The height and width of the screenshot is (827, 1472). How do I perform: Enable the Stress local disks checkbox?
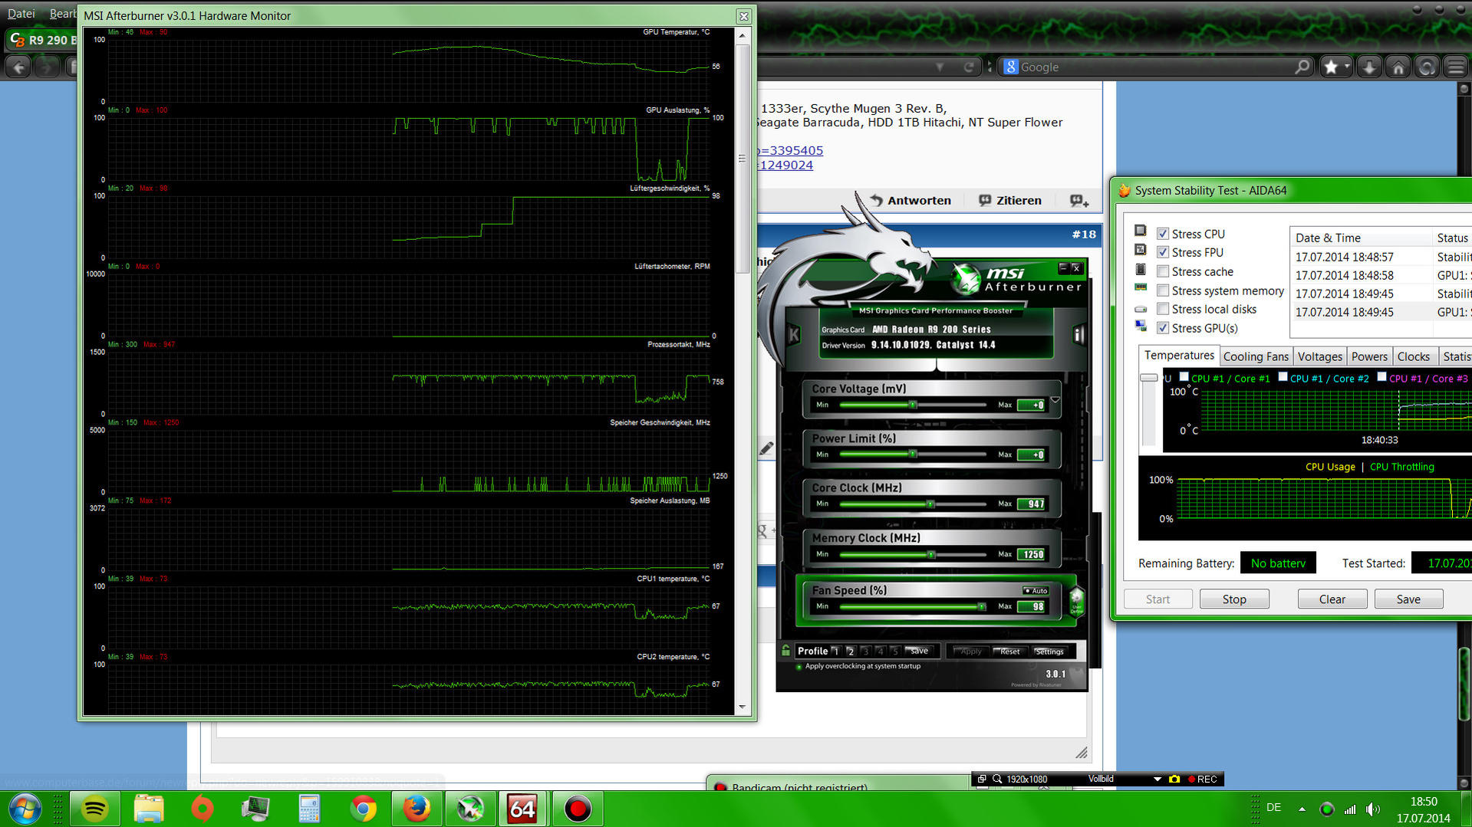click(1163, 309)
